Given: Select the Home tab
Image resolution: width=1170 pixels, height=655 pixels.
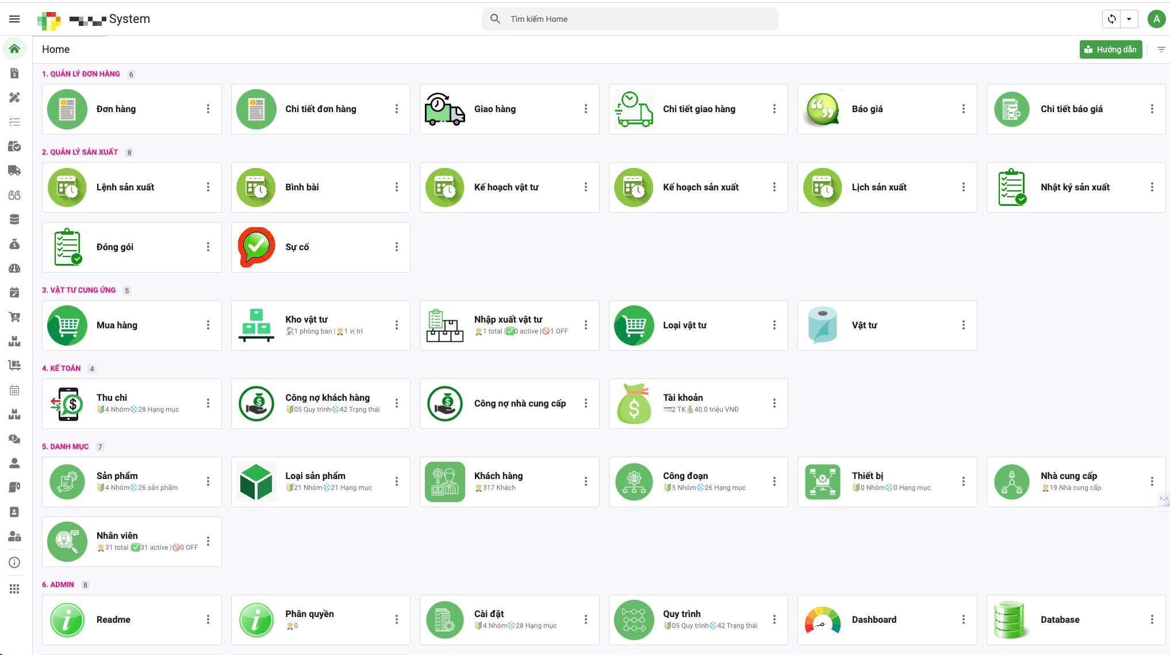Looking at the screenshot, I should (56, 49).
